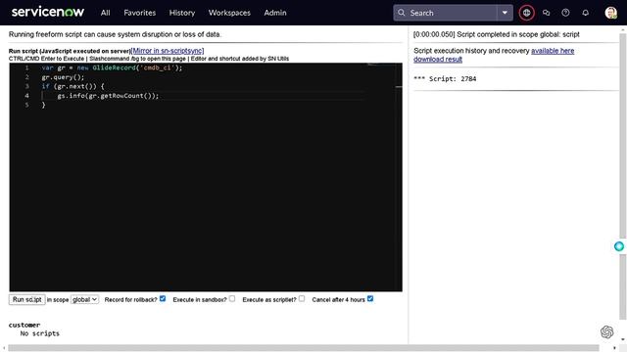627x352 pixels.
Task: Click the magnifier icon in search box
Action: coord(401,13)
